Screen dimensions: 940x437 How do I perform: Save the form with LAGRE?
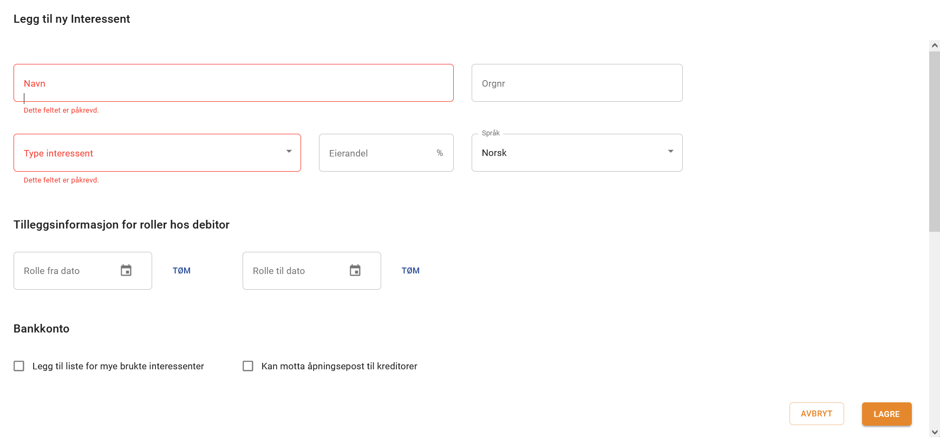[886, 414]
